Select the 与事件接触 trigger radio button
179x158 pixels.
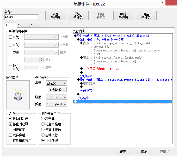[x=43, y=129]
